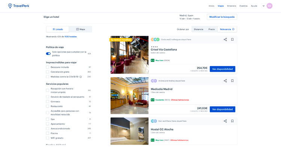Switch to the Listado view tab
This screenshot has height=155, width=281.
tap(58, 29)
